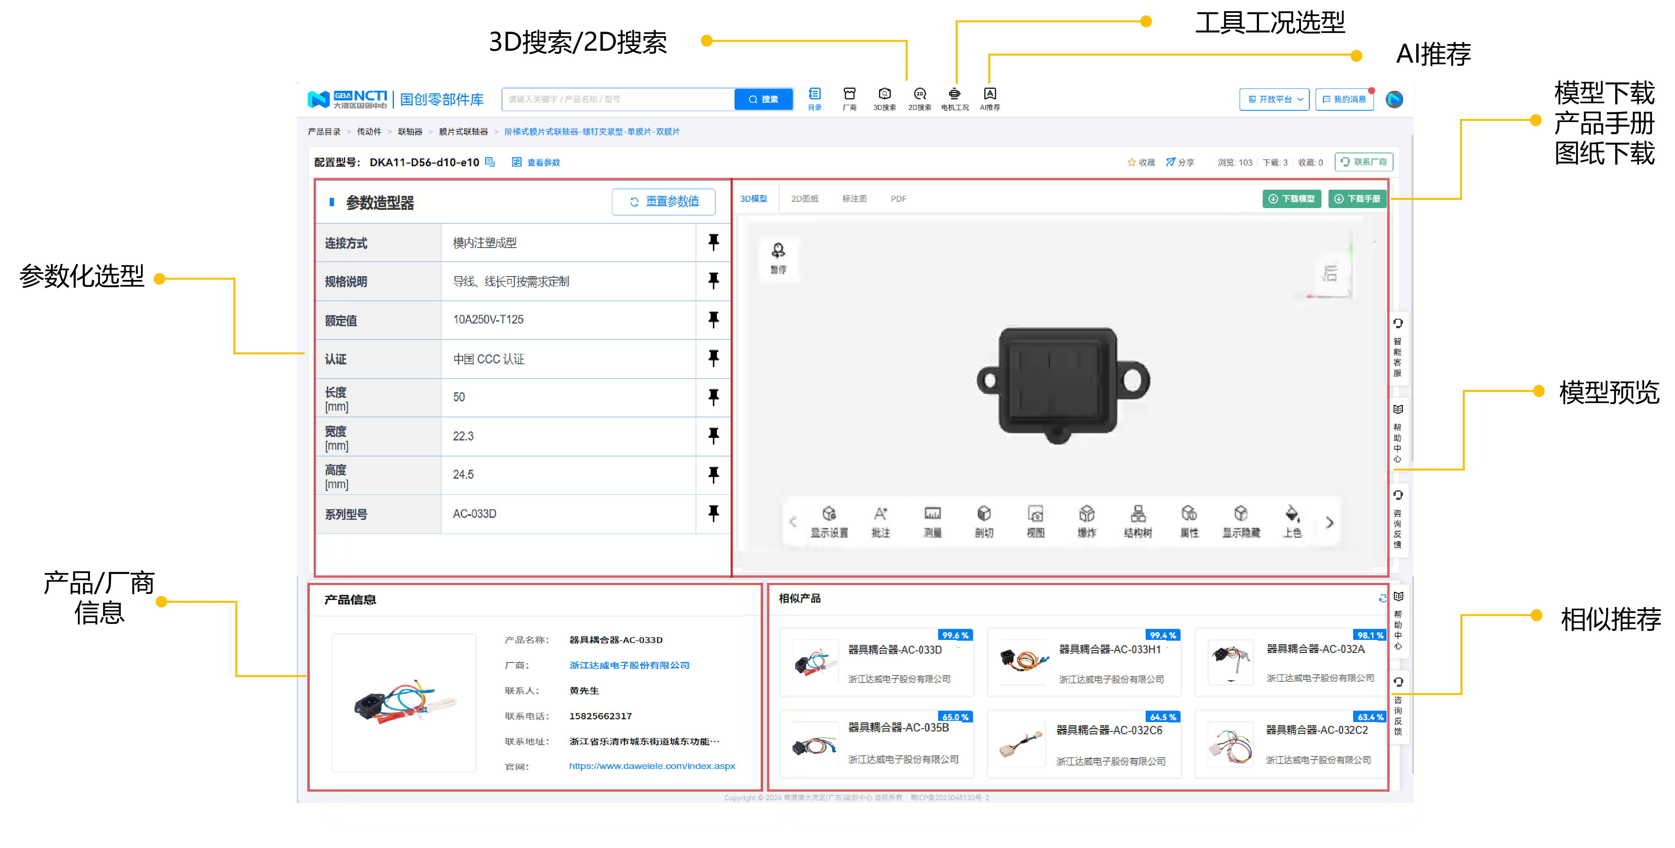Screen dimensions: 1675x848
Task: Toggle pin for 系列型号 parameter row
Action: coord(713,513)
